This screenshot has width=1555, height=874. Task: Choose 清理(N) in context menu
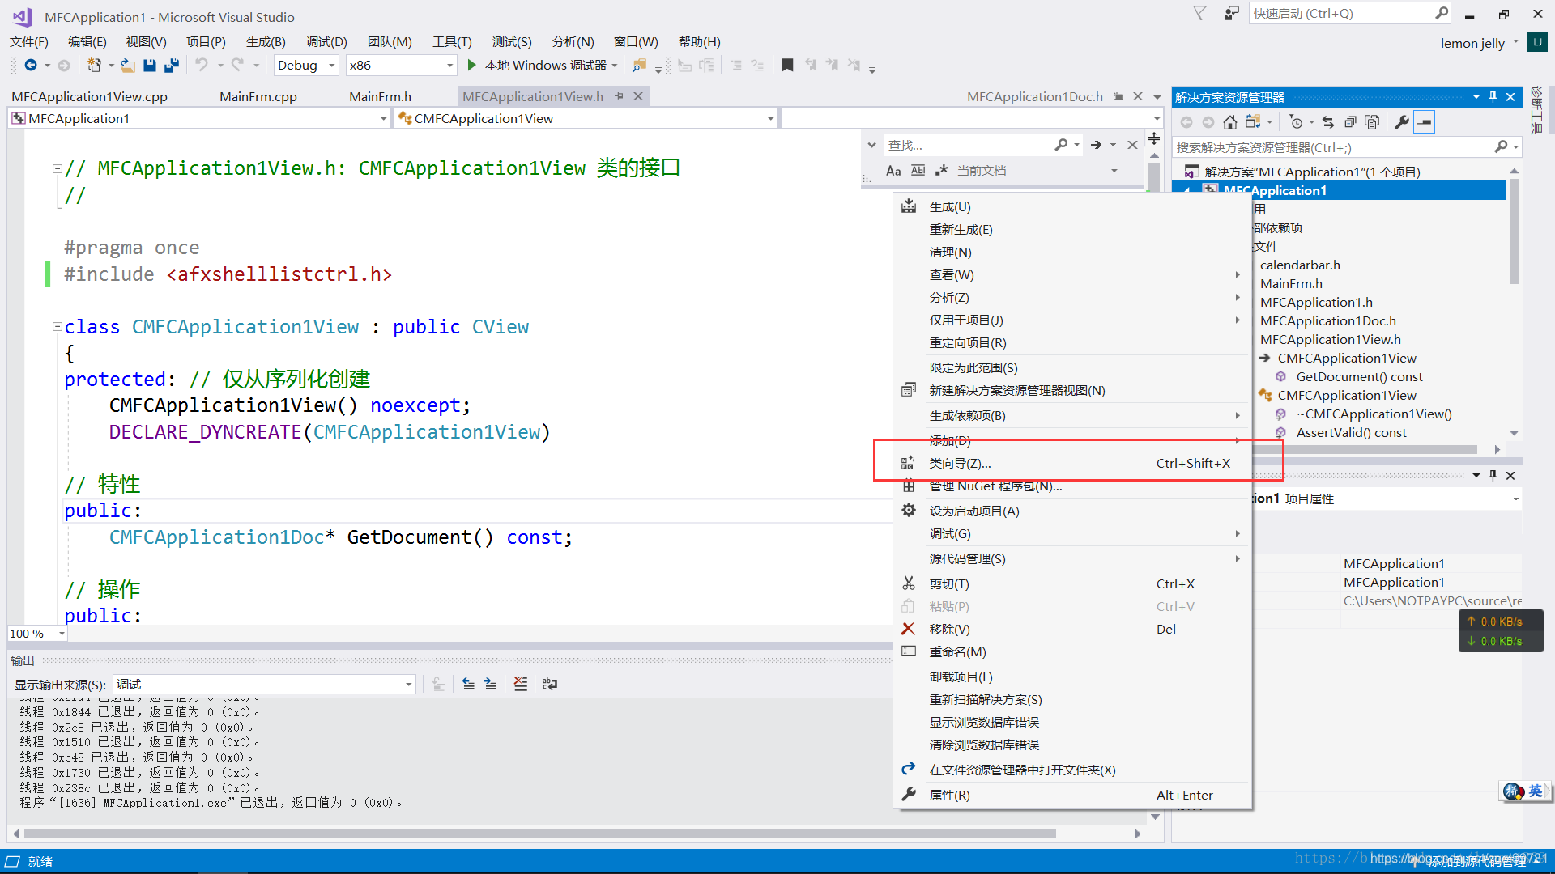click(1072, 252)
